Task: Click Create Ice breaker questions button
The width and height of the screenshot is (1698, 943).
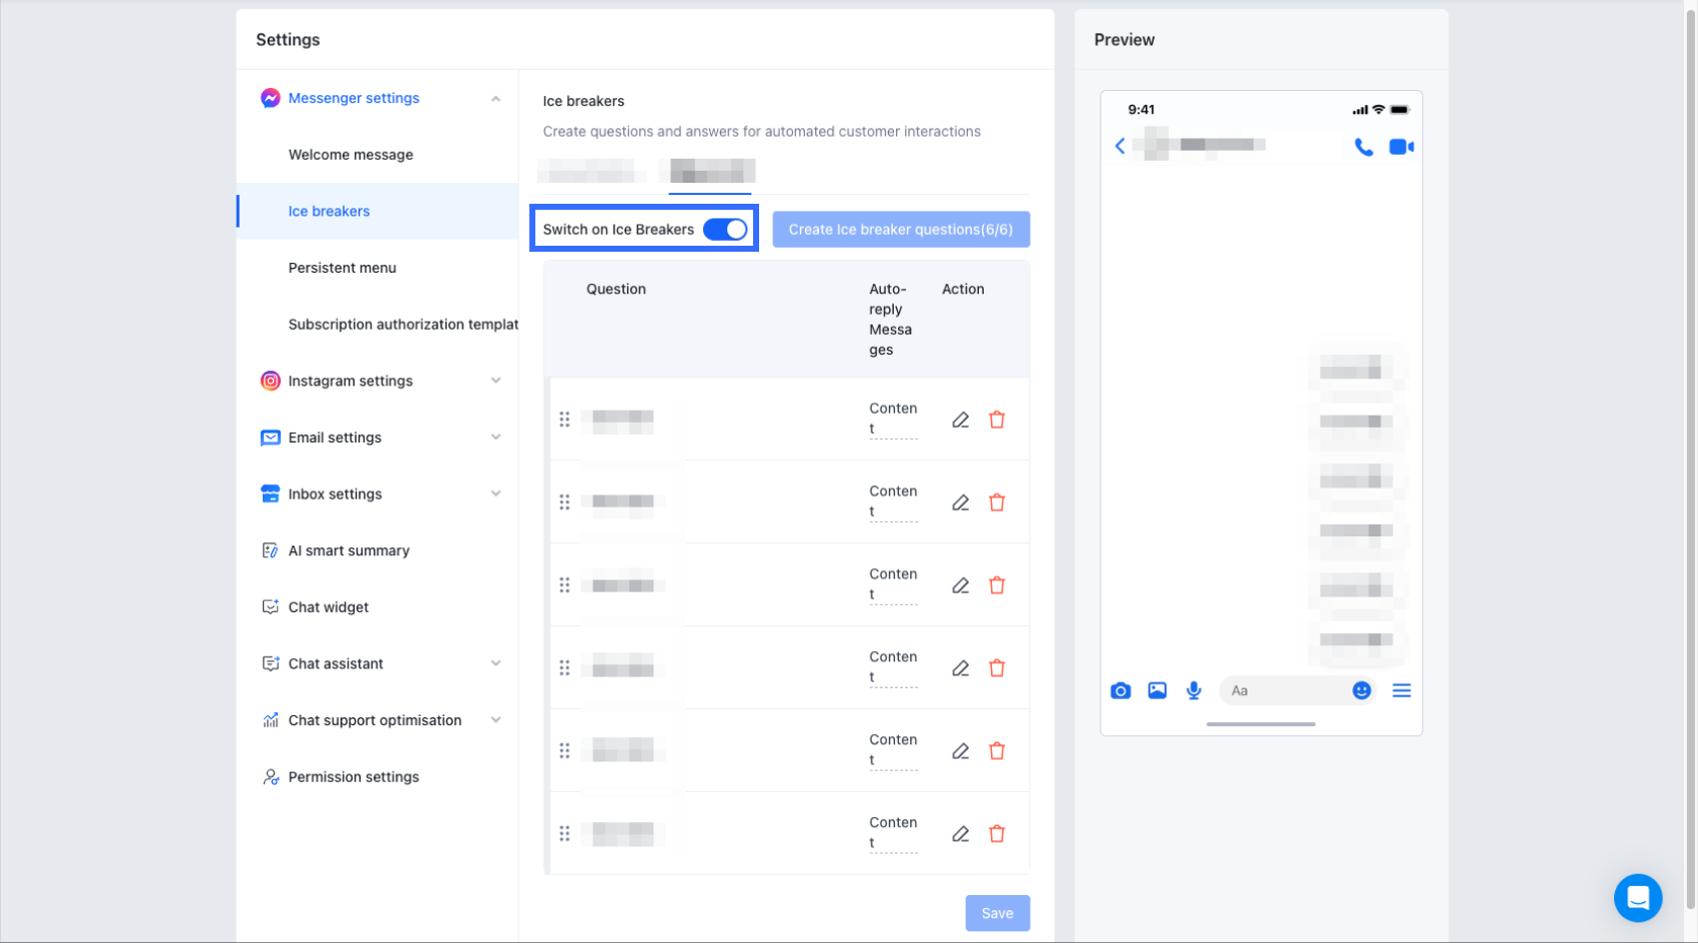Action: tap(900, 230)
